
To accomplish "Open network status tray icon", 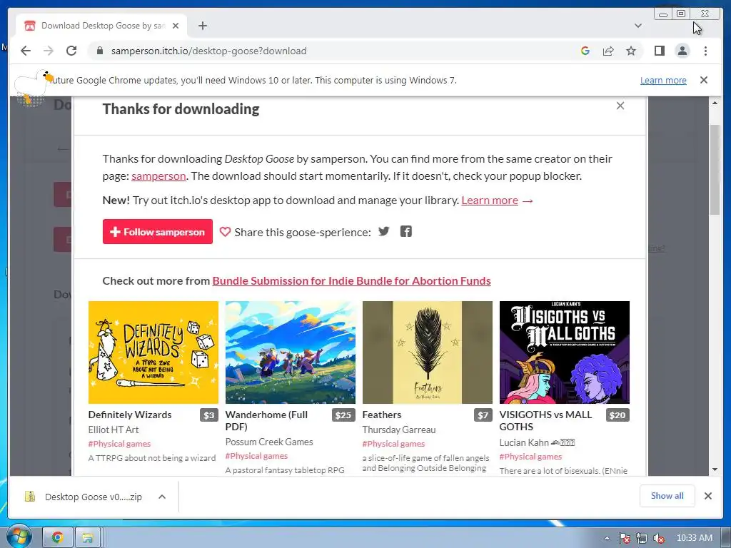I will (642, 538).
